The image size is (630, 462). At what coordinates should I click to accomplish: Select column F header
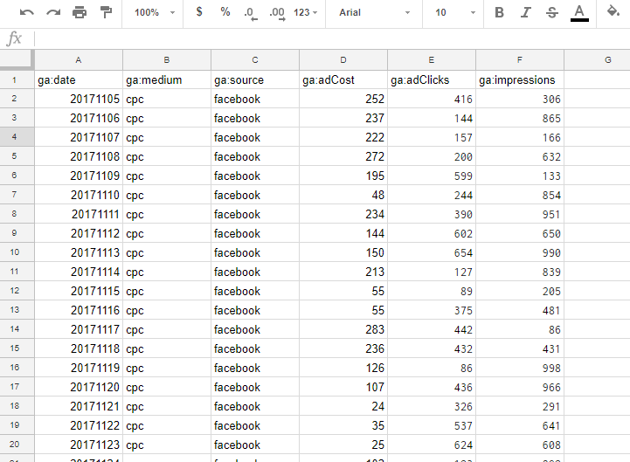520,60
